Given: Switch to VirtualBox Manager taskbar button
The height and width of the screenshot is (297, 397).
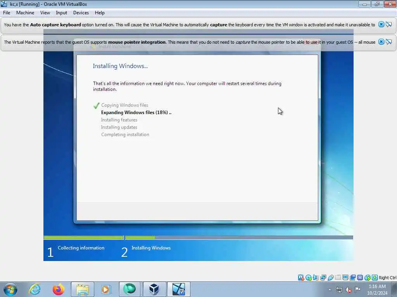Looking at the screenshot, I should 154,289.
